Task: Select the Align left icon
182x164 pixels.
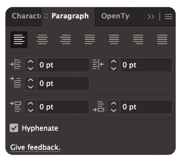Action: click(x=19, y=40)
